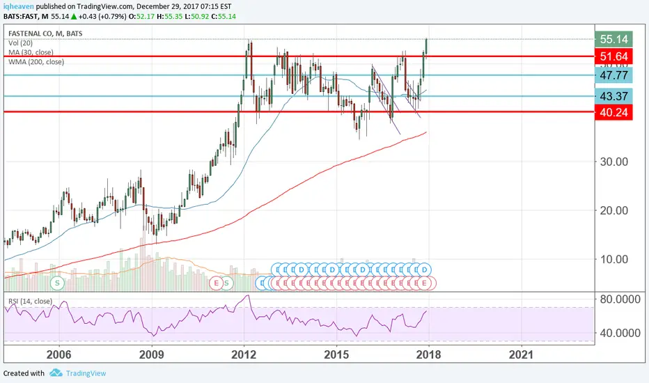This screenshot has height=383, width=649.
Task: Click the 40.0000 RSI axis value
Action: 620,333
